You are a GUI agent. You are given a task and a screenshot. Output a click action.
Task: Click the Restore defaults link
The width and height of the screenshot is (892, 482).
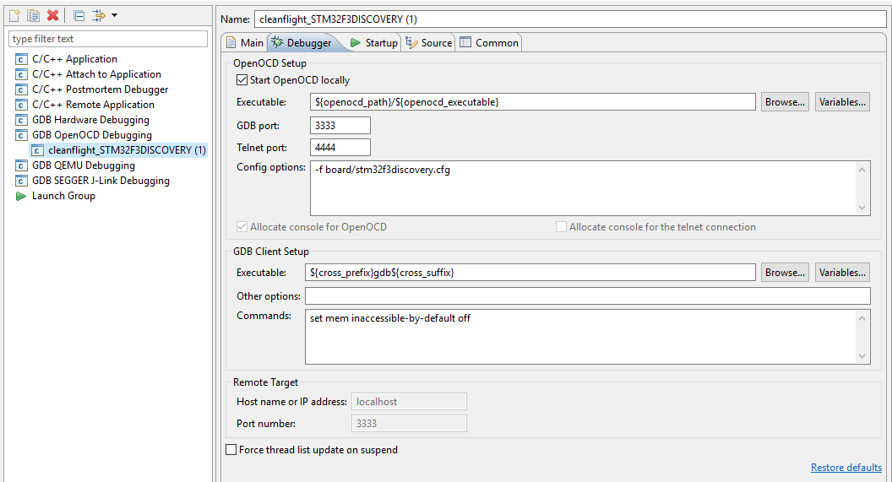pyautogui.click(x=846, y=468)
